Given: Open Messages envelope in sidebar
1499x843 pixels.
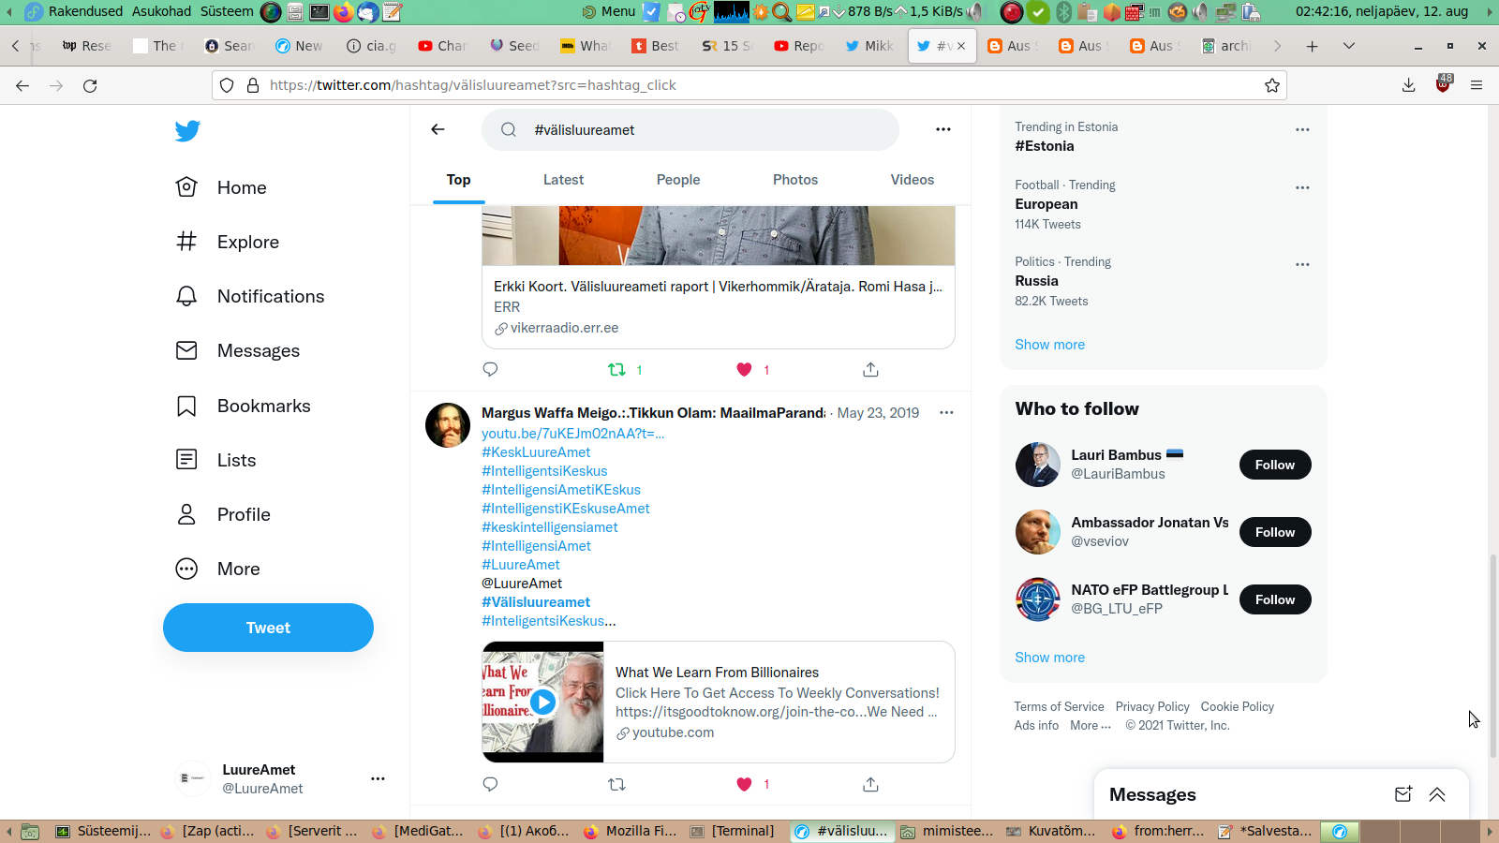Looking at the screenshot, I should point(238,350).
